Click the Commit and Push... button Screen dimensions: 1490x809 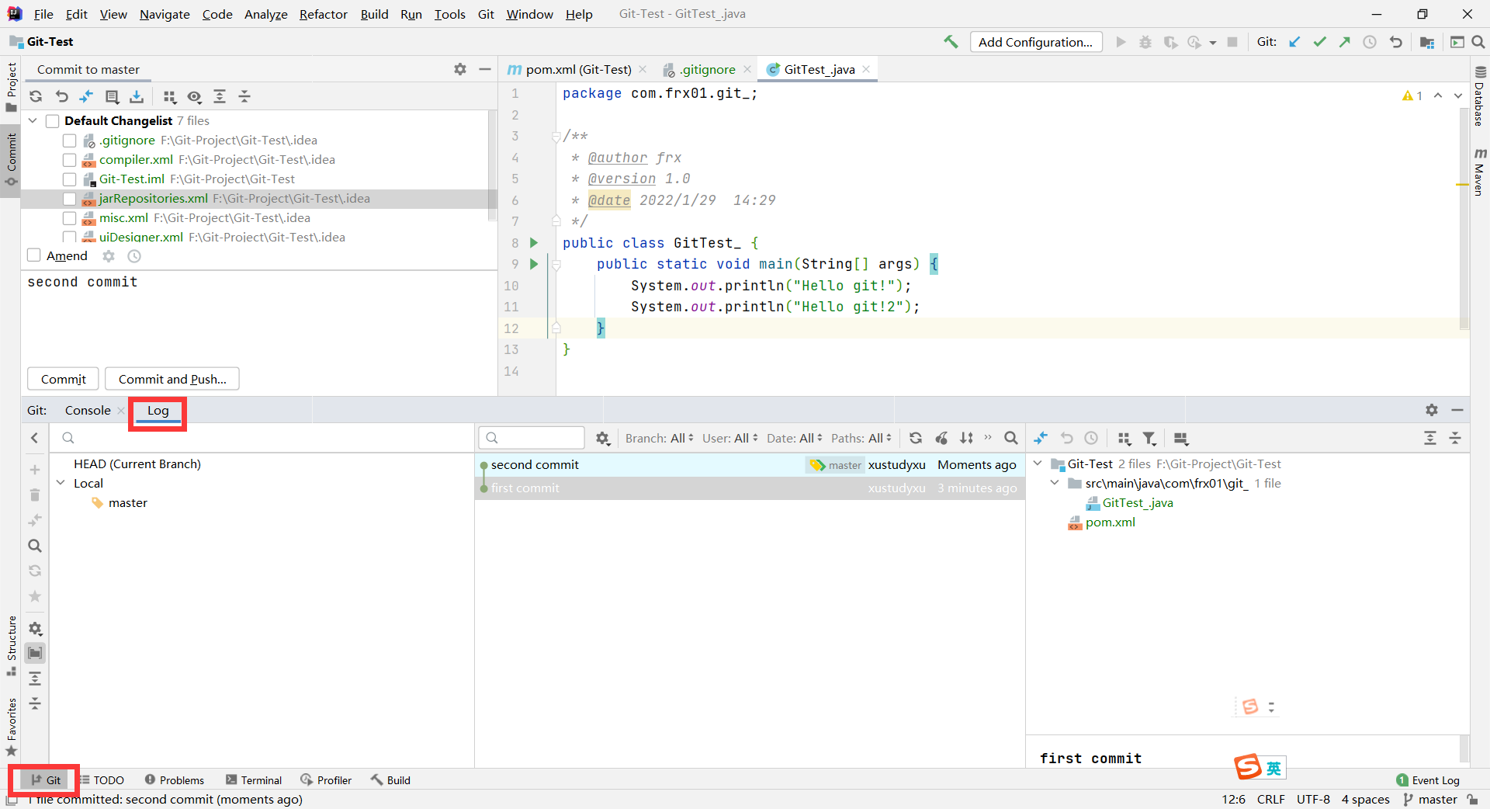172,379
